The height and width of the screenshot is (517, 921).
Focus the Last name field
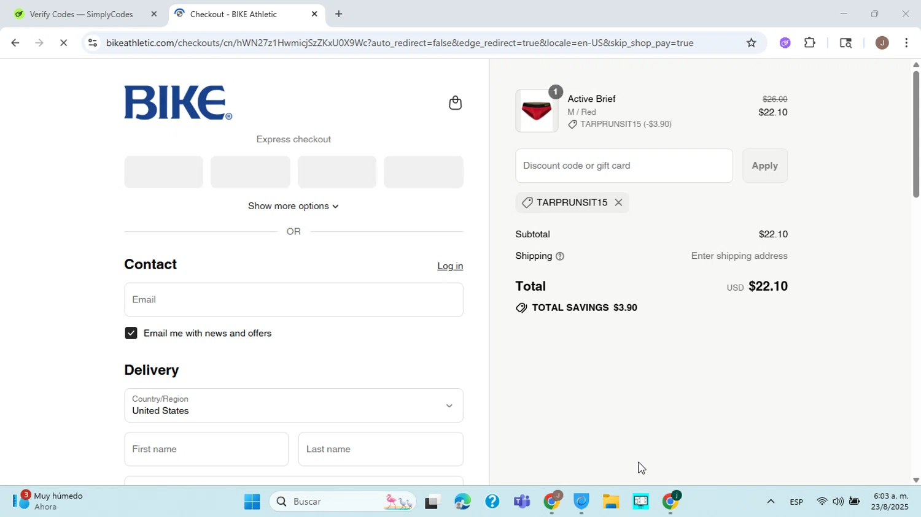click(x=381, y=450)
